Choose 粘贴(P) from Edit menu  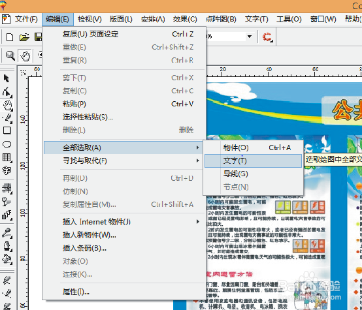point(125,104)
